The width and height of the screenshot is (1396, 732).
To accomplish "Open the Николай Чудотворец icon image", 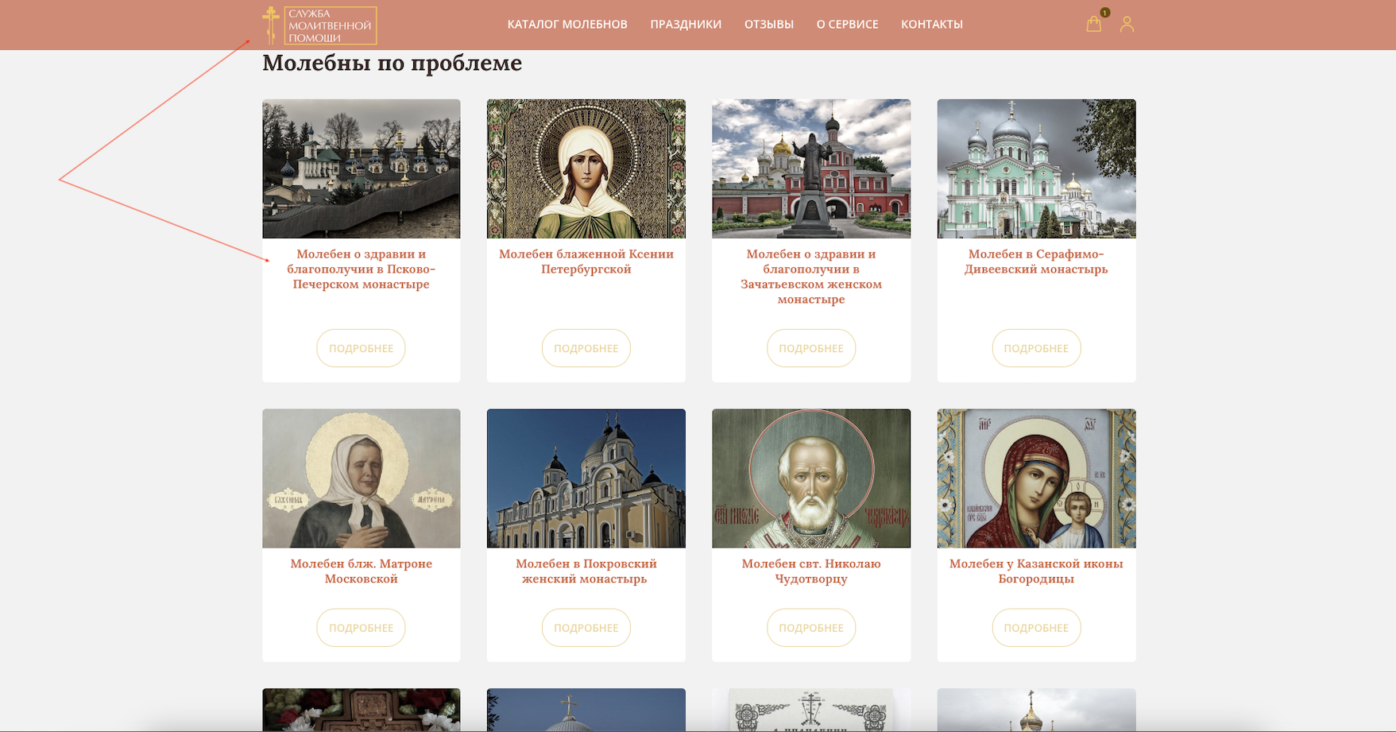I will [811, 478].
